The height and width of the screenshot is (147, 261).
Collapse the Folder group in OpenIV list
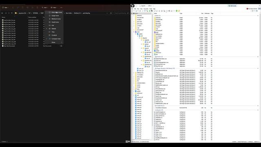coord(258,16)
